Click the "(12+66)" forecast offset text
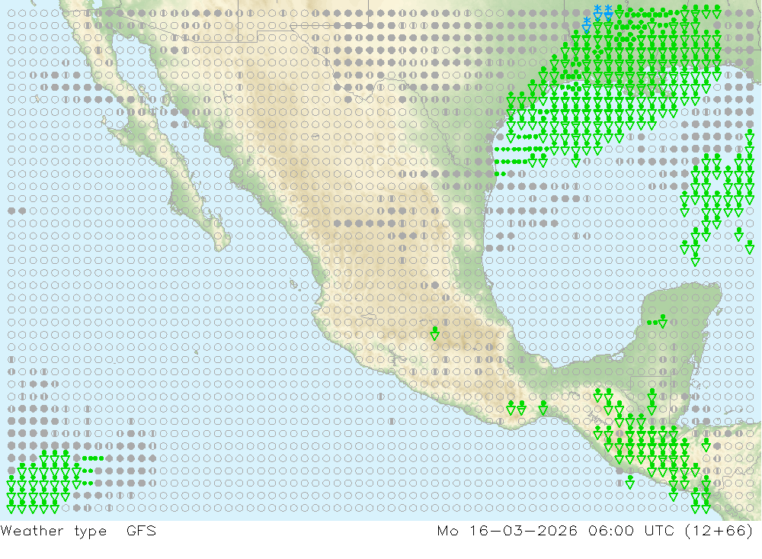This screenshot has height=559, width=762. pyautogui.click(x=719, y=530)
